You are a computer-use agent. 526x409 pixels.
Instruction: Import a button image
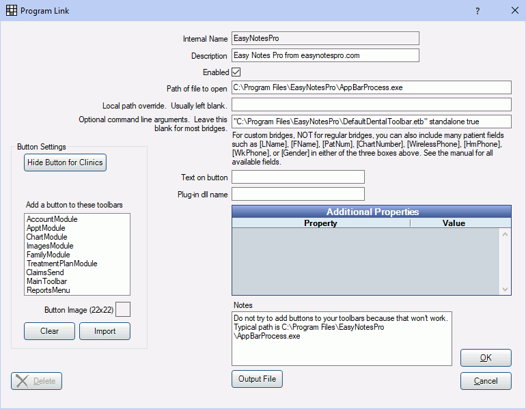(105, 331)
